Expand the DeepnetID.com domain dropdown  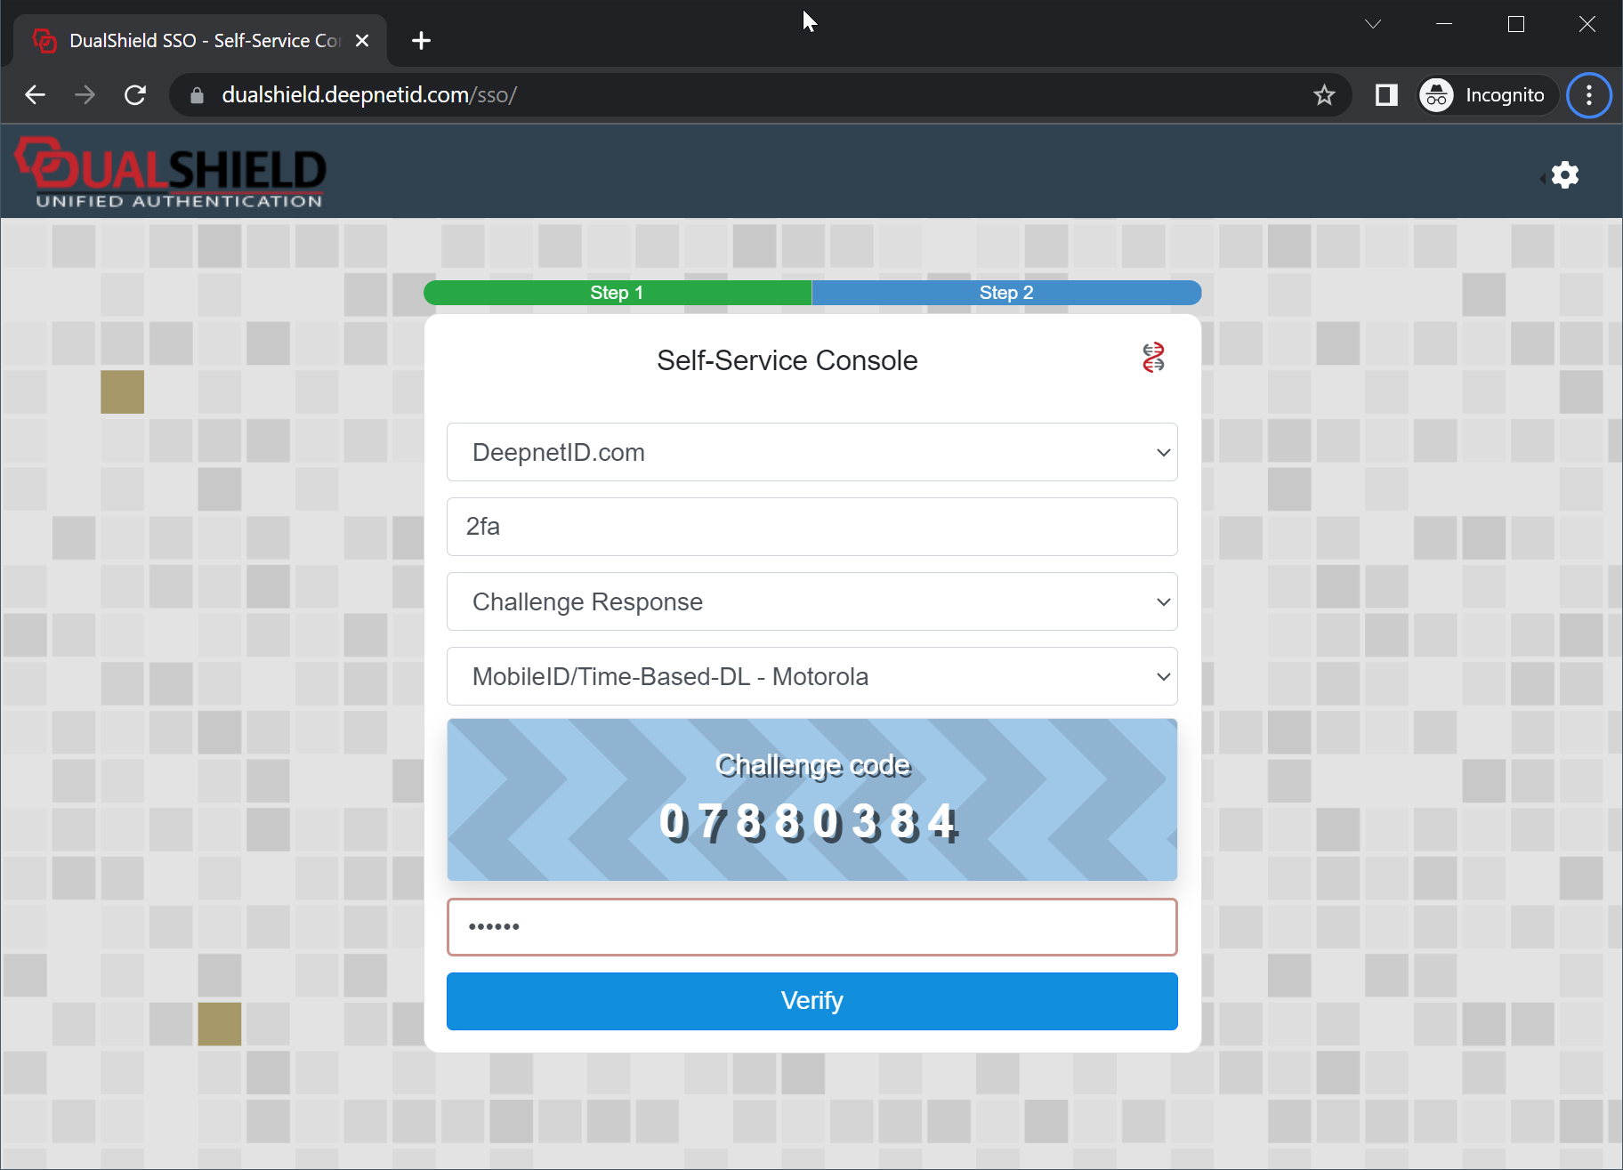tap(811, 452)
